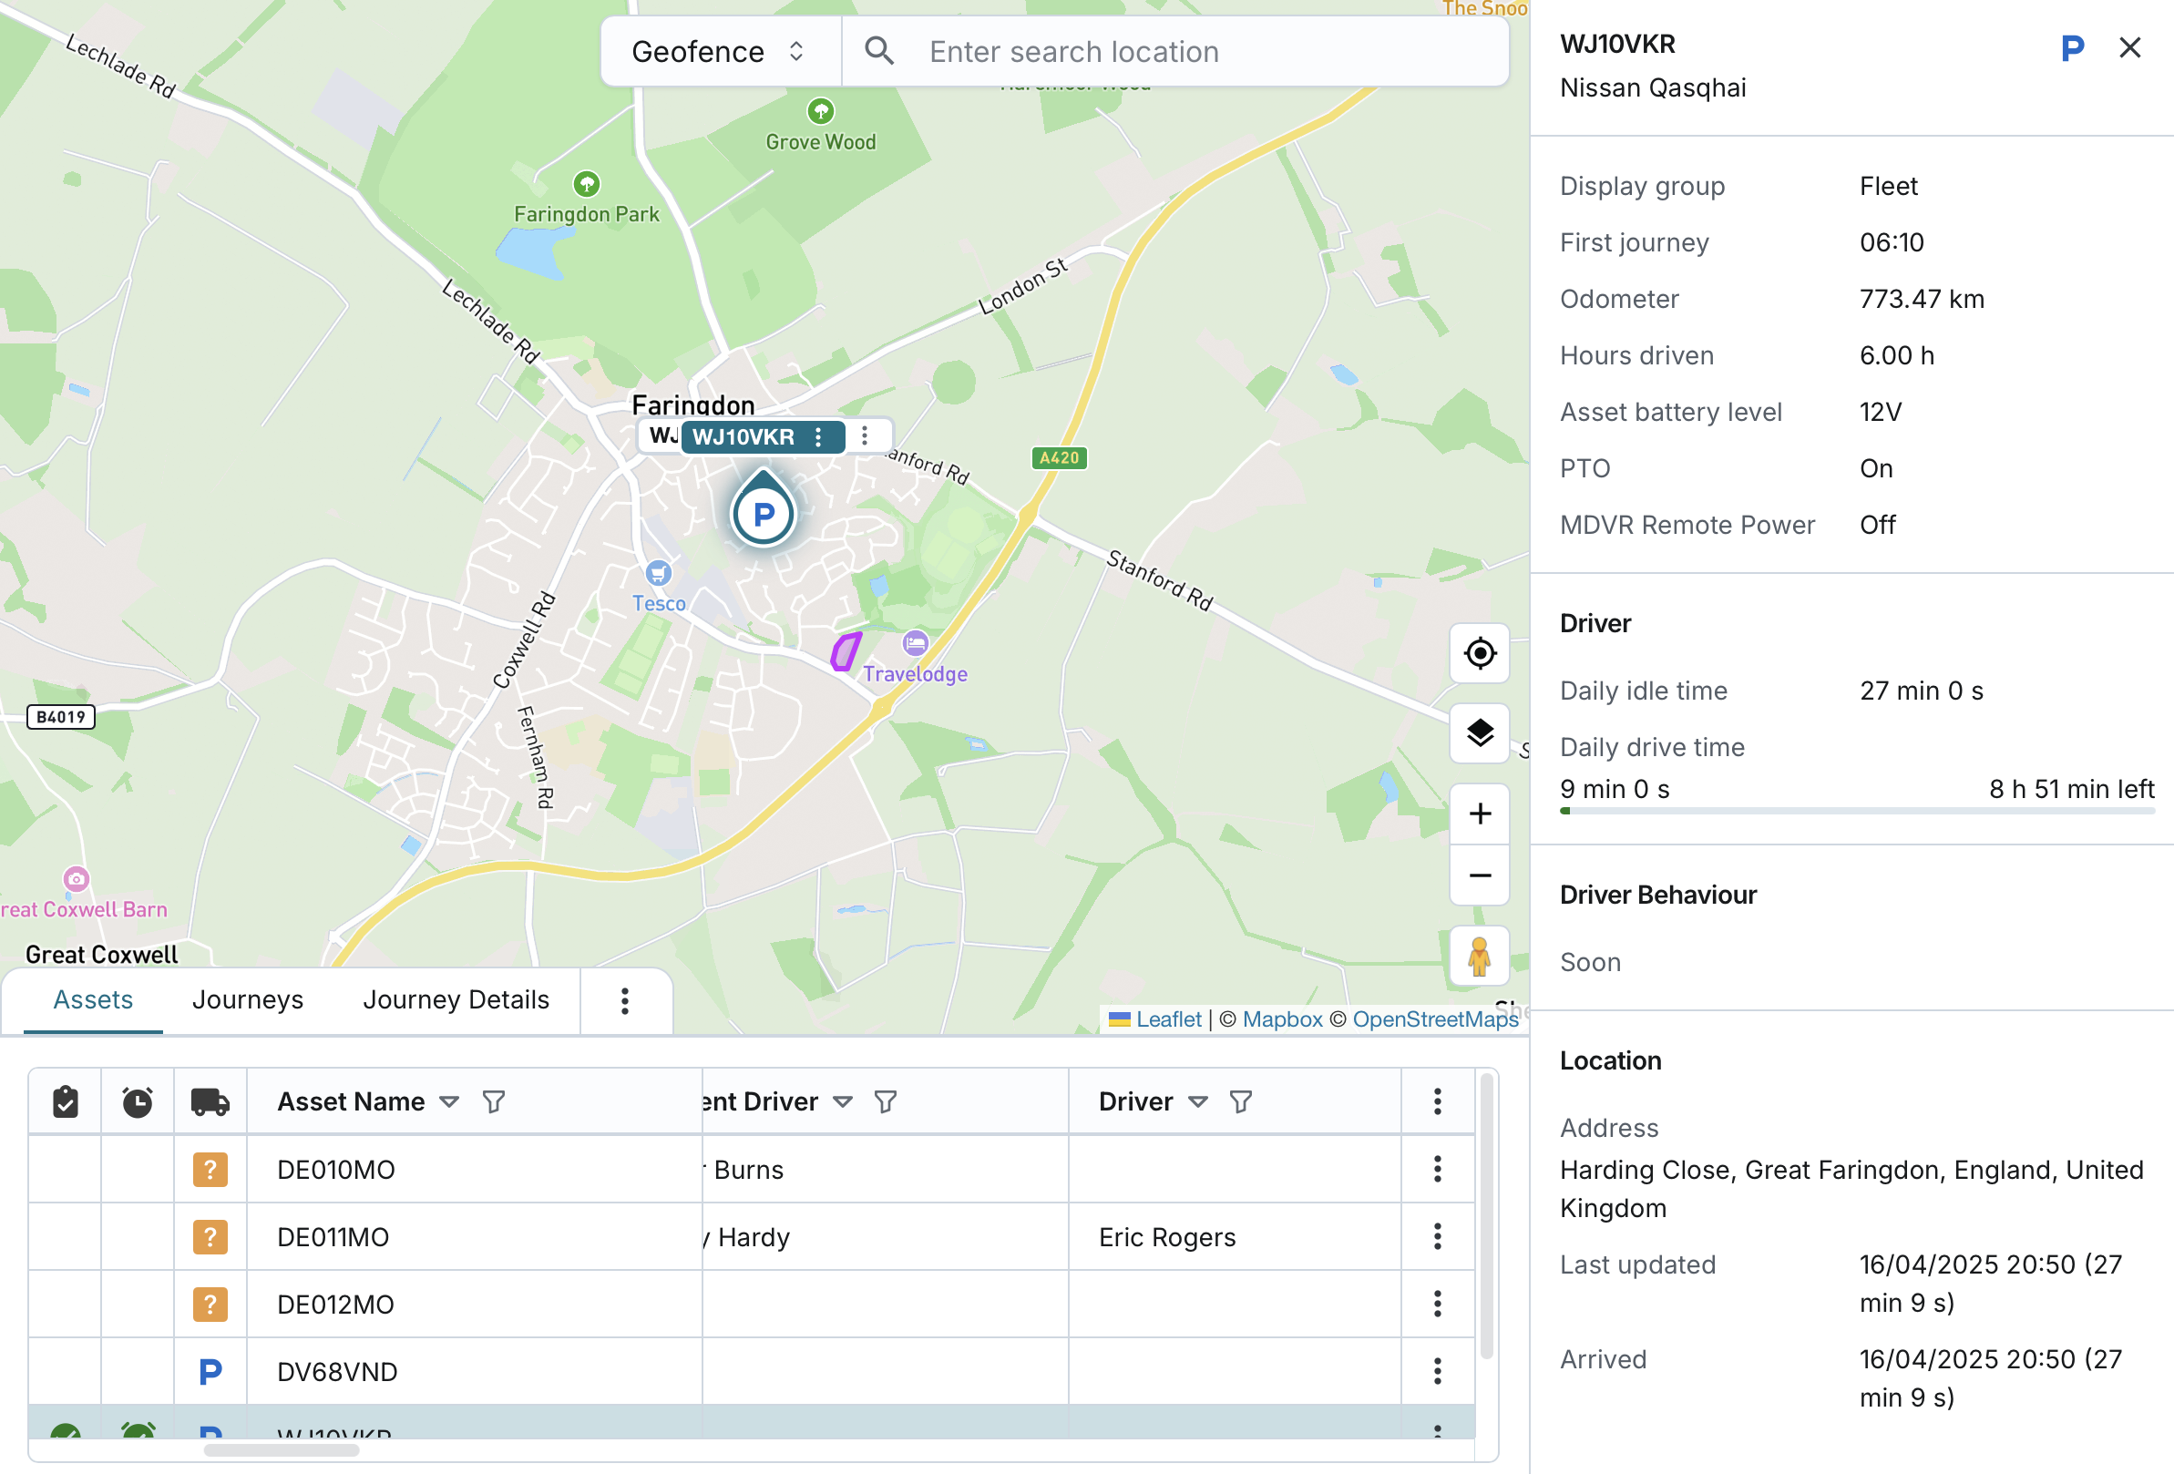Click the Asset Name filter funnel icon
Screen dimensions: 2174x1474
point(493,1101)
